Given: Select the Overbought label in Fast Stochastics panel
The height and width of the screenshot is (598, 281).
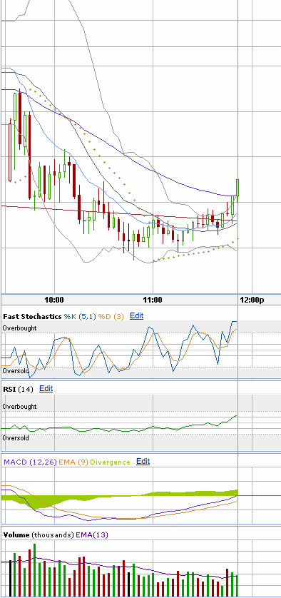Looking at the screenshot, I should point(19,328).
